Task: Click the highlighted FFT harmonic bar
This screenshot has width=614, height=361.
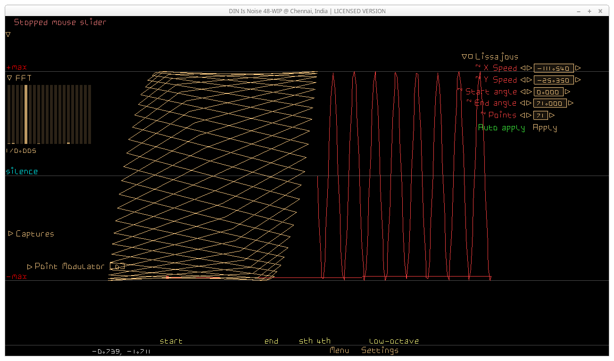Action: [26, 114]
